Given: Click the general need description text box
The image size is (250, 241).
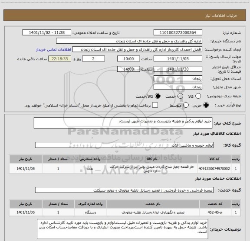Looking at the screenshot, I should point(123,123).
